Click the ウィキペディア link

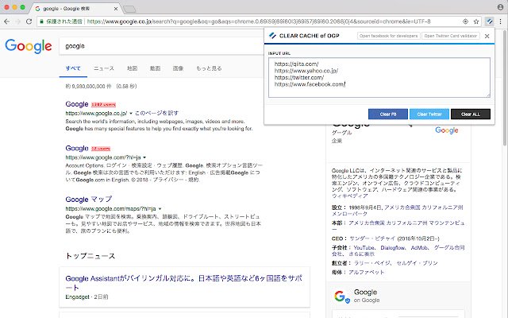349,196
